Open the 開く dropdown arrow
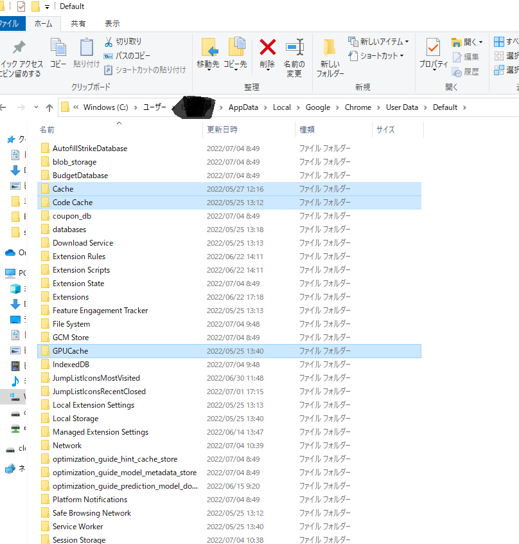The height and width of the screenshot is (544, 519). coord(481,42)
